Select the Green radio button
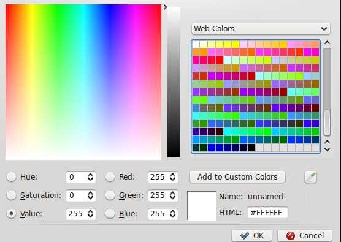 pos(110,195)
